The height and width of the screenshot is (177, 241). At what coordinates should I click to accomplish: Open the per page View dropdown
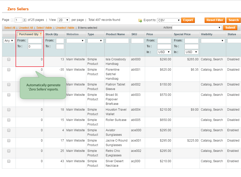64,20
